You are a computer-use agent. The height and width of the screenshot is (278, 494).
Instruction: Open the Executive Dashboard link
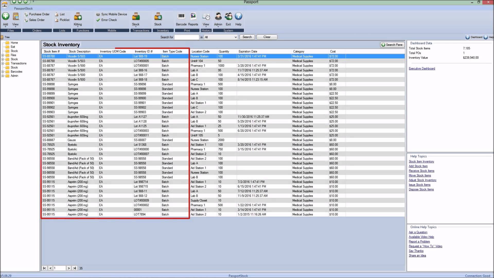pos(422,68)
